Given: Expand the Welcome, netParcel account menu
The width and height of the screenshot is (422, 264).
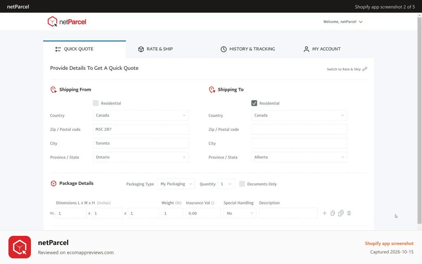Looking at the screenshot, I should tap(343, 22).
